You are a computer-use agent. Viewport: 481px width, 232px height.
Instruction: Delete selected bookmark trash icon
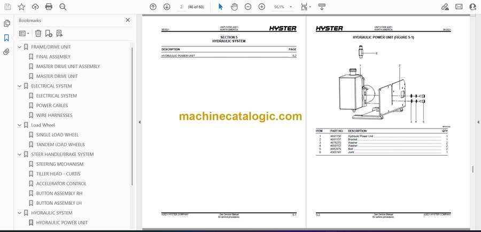[x=38, y=34]
